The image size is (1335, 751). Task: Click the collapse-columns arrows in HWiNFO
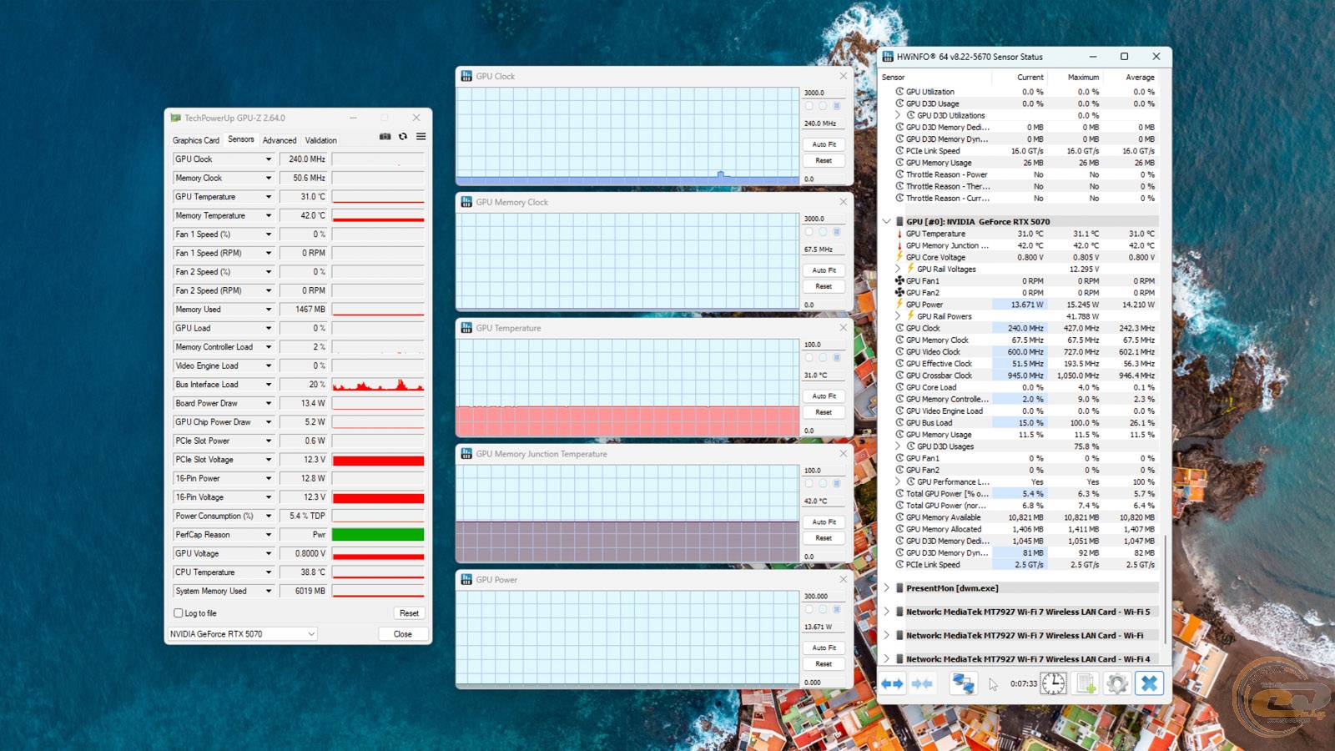(922, 683)
